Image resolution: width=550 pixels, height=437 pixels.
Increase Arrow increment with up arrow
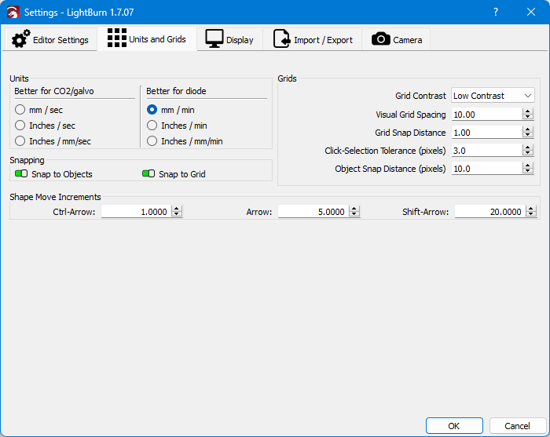(354, 209)
